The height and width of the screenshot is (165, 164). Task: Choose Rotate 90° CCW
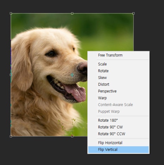click(x=118, y=134)
